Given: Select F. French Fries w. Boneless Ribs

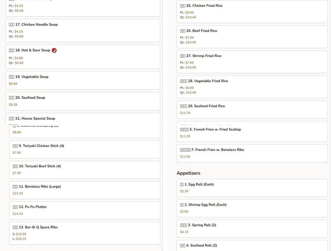Looking at the screenshot, I should click(x=252, y=154).
